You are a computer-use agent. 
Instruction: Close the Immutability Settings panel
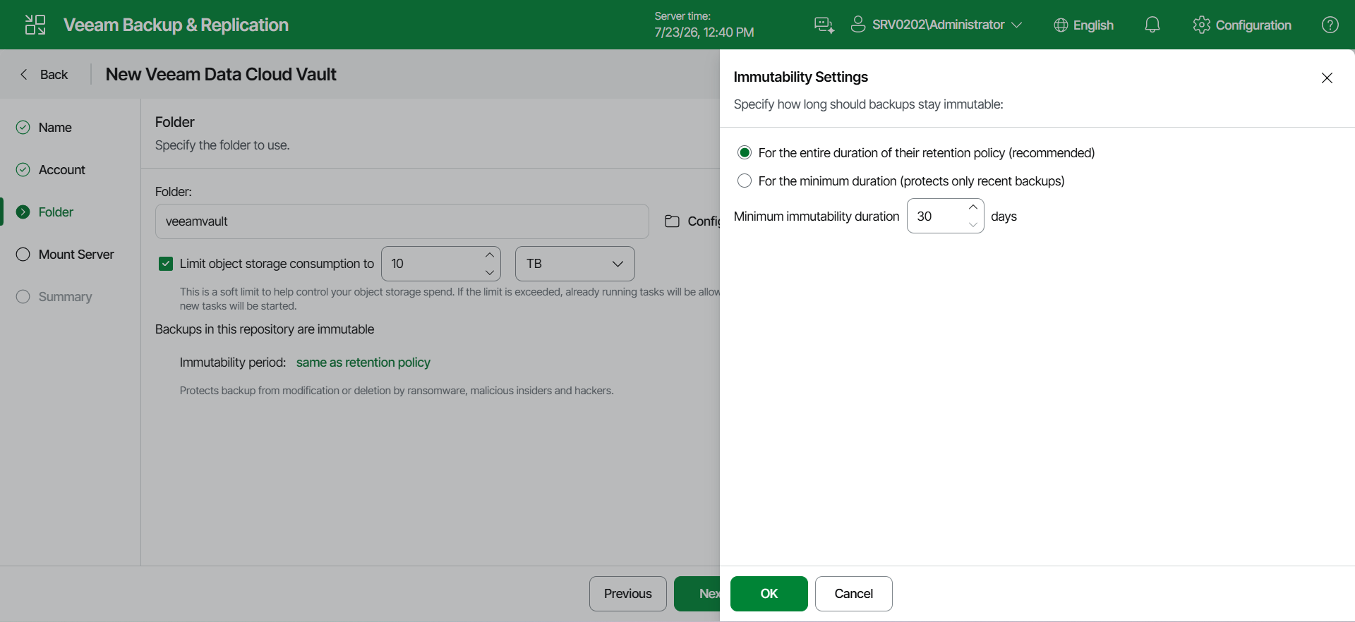click(1327, 78)
